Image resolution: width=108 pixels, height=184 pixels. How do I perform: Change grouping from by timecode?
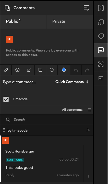15,130
